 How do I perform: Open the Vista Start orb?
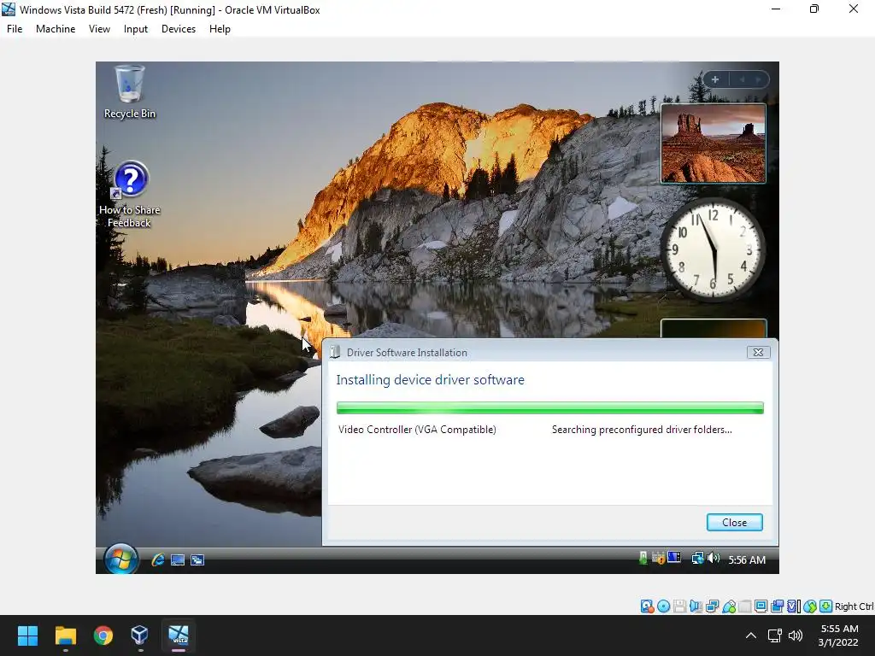point(121,559)
